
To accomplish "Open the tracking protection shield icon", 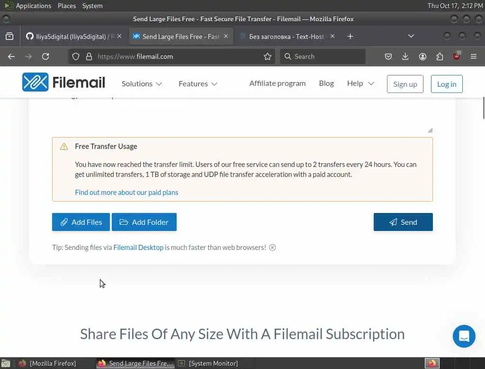I will pos(76,56).
